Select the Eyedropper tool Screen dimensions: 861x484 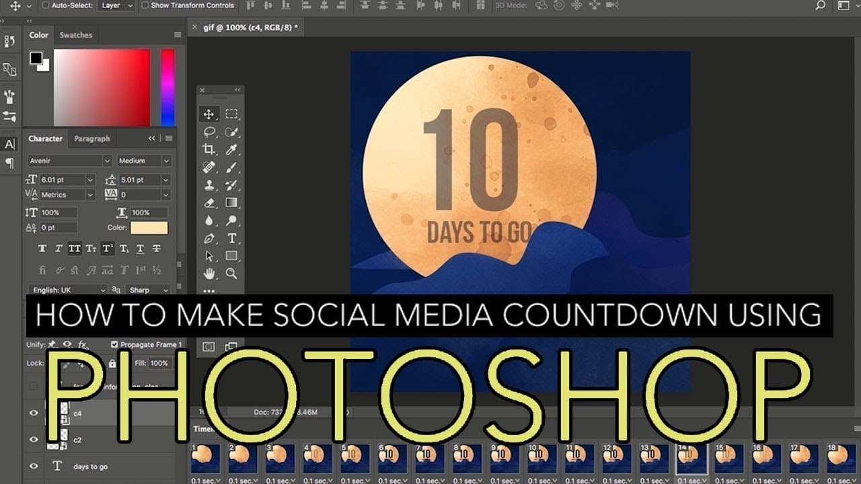click(231, 149)
